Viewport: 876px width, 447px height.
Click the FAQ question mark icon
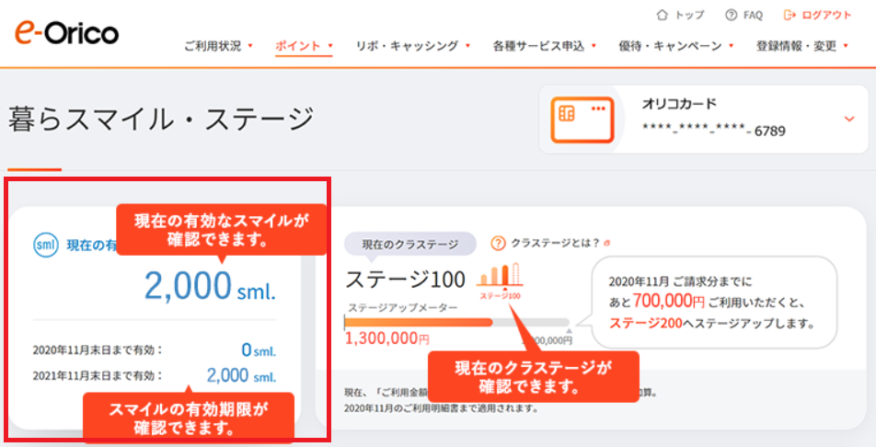point(731,15)
